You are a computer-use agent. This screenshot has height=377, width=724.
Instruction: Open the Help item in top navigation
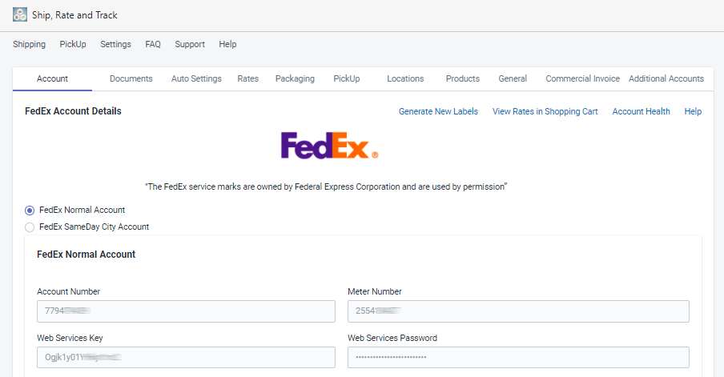point(227,44)
